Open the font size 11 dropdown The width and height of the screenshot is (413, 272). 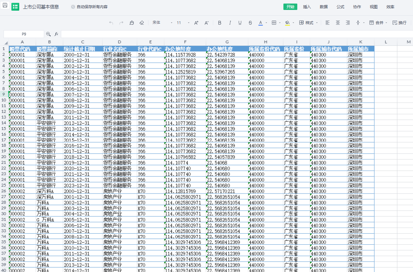click(x=183, y=23)
